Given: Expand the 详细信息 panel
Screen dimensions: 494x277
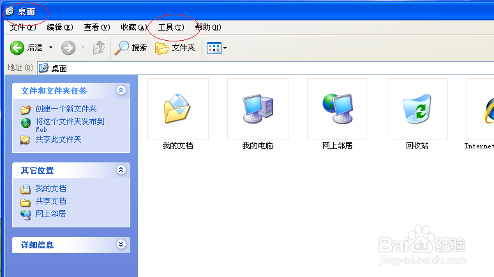Looking at the screenshot, I should tap(121, 245).
